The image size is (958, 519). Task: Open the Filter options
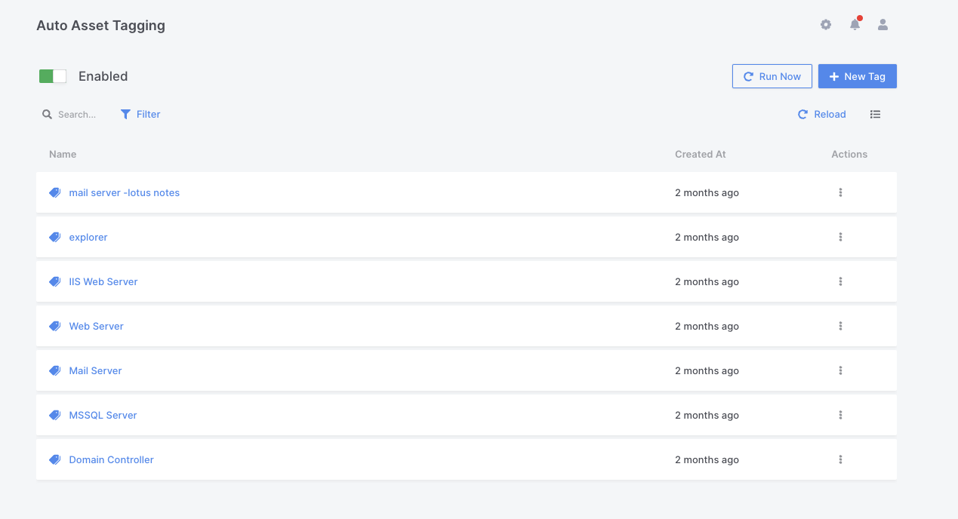pyautogui.click(x=140, y=115)
